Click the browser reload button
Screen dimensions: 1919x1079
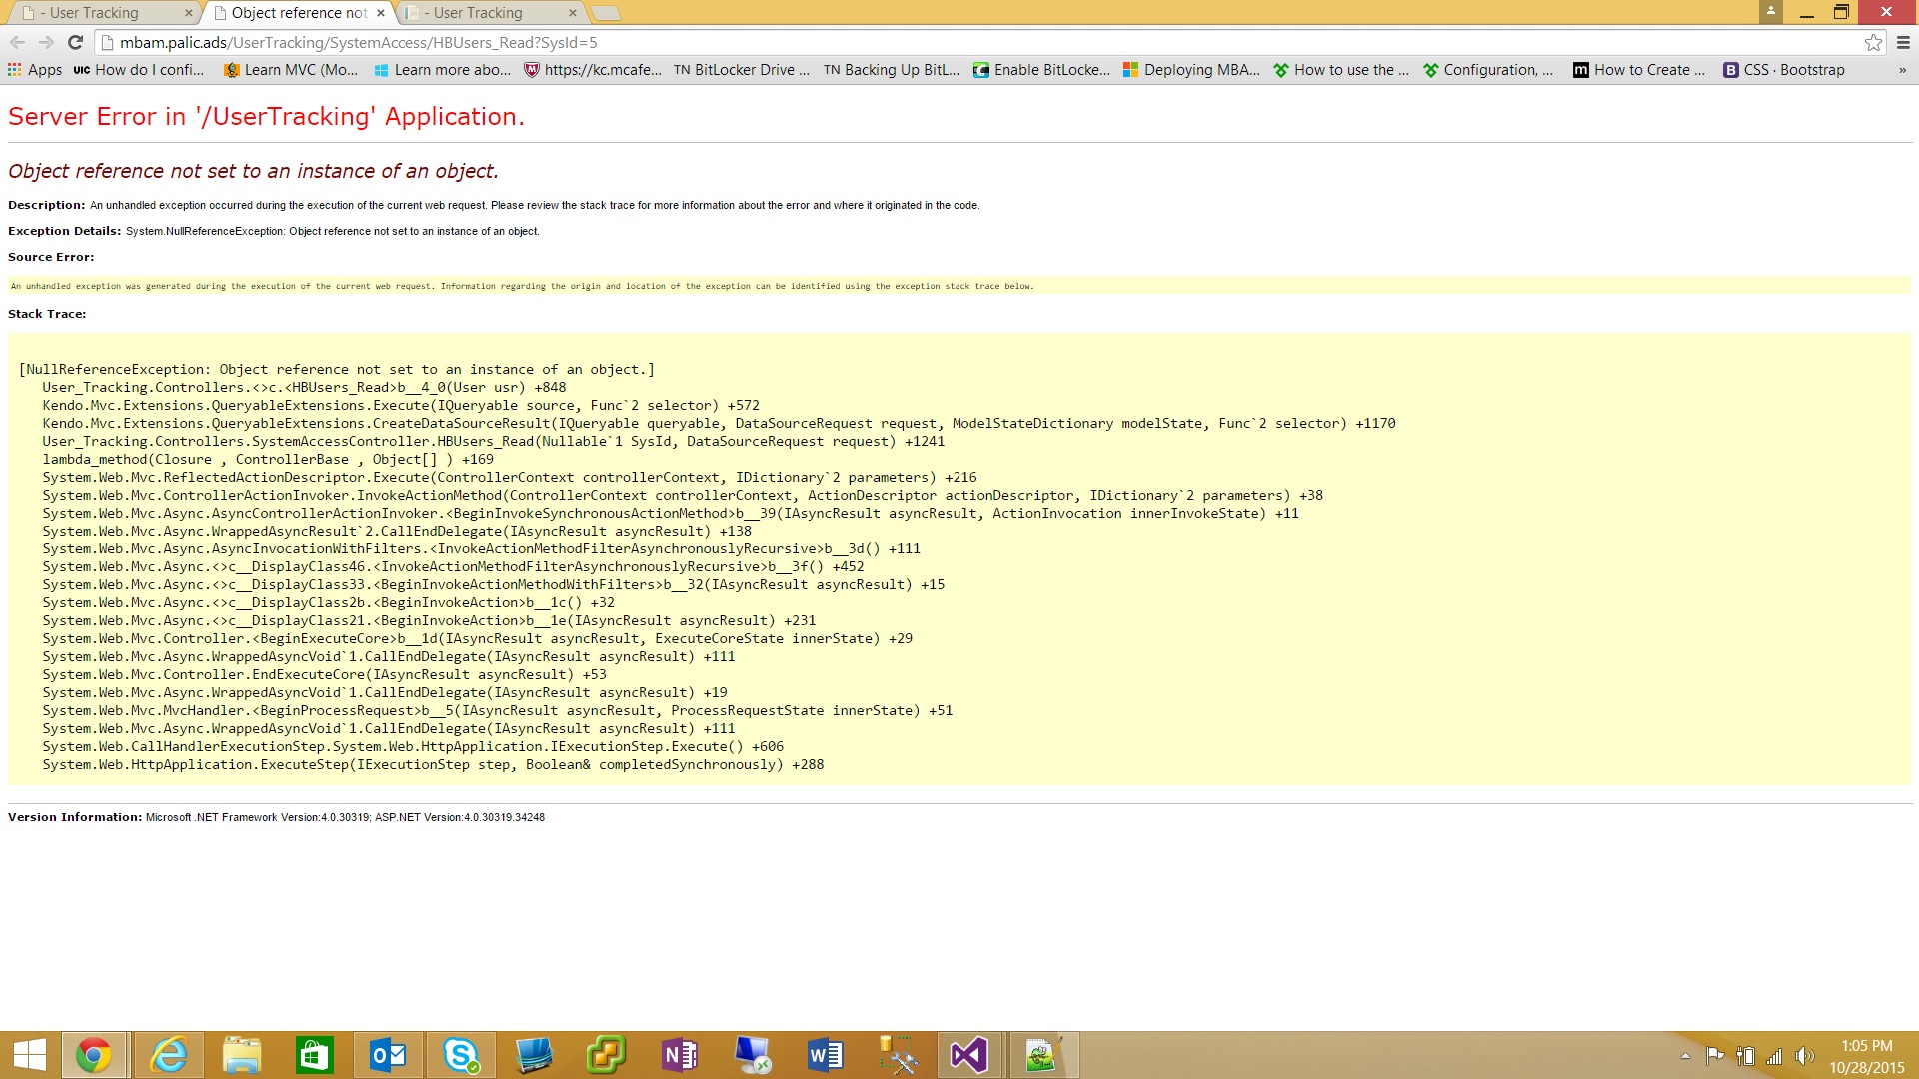75,42
